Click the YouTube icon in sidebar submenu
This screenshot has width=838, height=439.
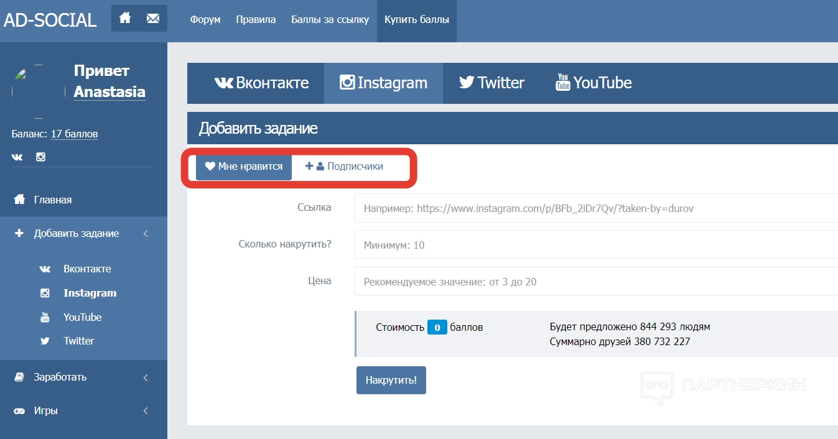point(45,317)
